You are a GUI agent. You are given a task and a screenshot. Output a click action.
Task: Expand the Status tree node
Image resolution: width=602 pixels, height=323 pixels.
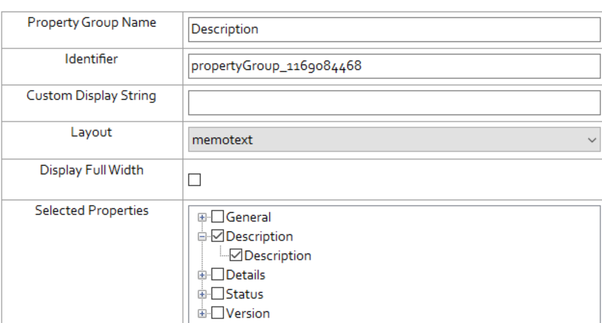(200, 294)
